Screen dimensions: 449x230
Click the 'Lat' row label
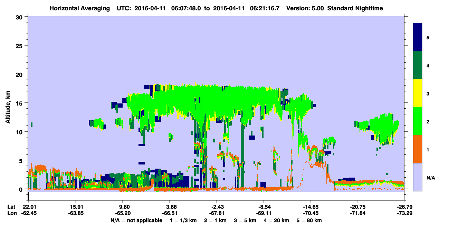[11, 207]
